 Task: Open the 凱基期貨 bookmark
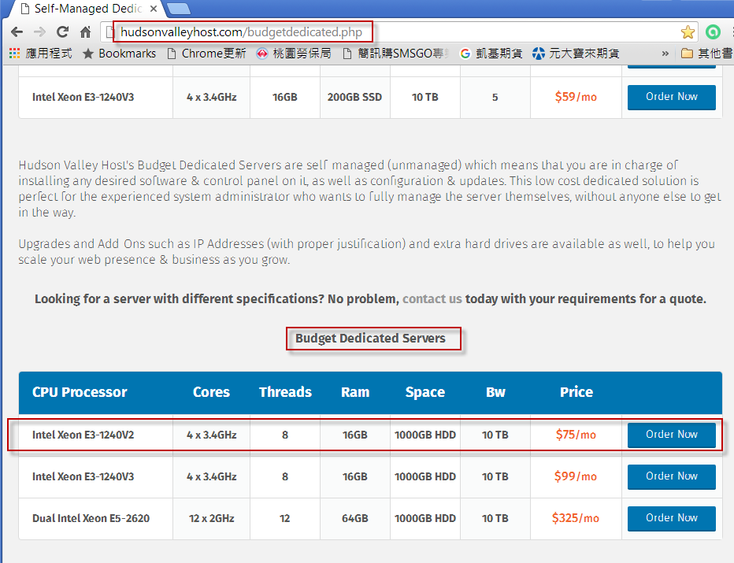(x=491, y=54)
